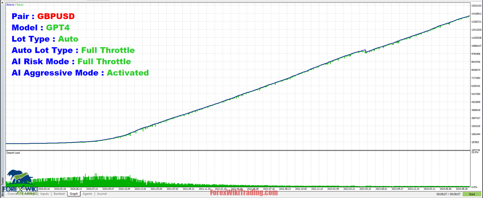This screenshot has height=198, width=483.
Task: Click the 187853 axis value
Action: (x=475, y=142)
